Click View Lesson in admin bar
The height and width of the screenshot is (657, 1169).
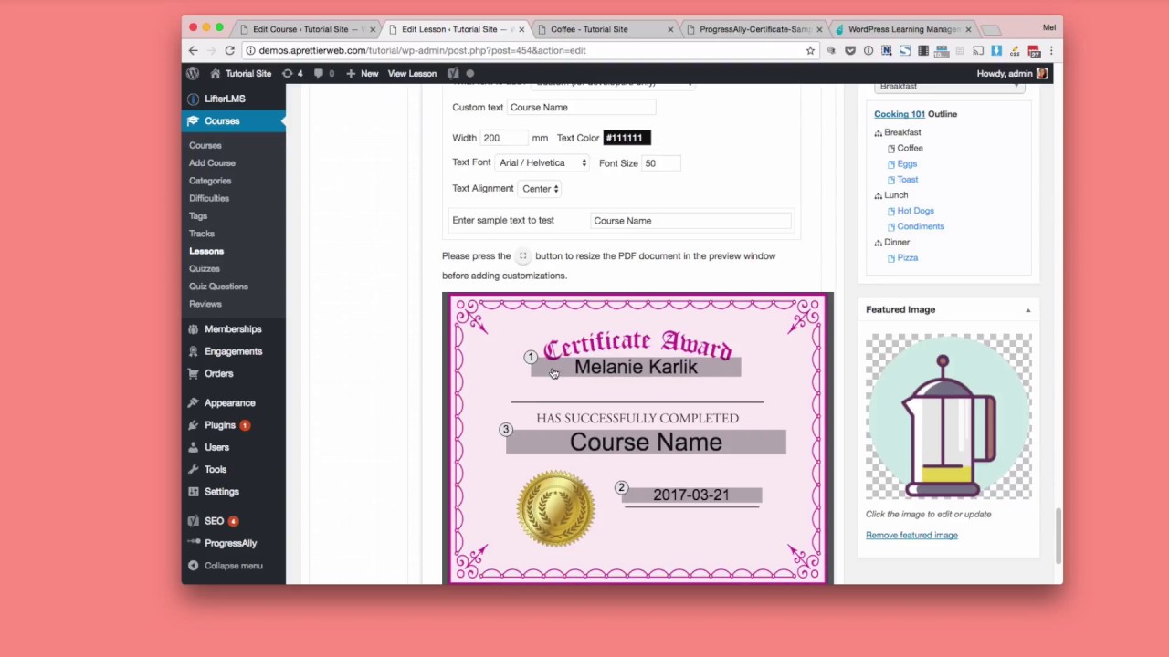click(x=412, y=73)
